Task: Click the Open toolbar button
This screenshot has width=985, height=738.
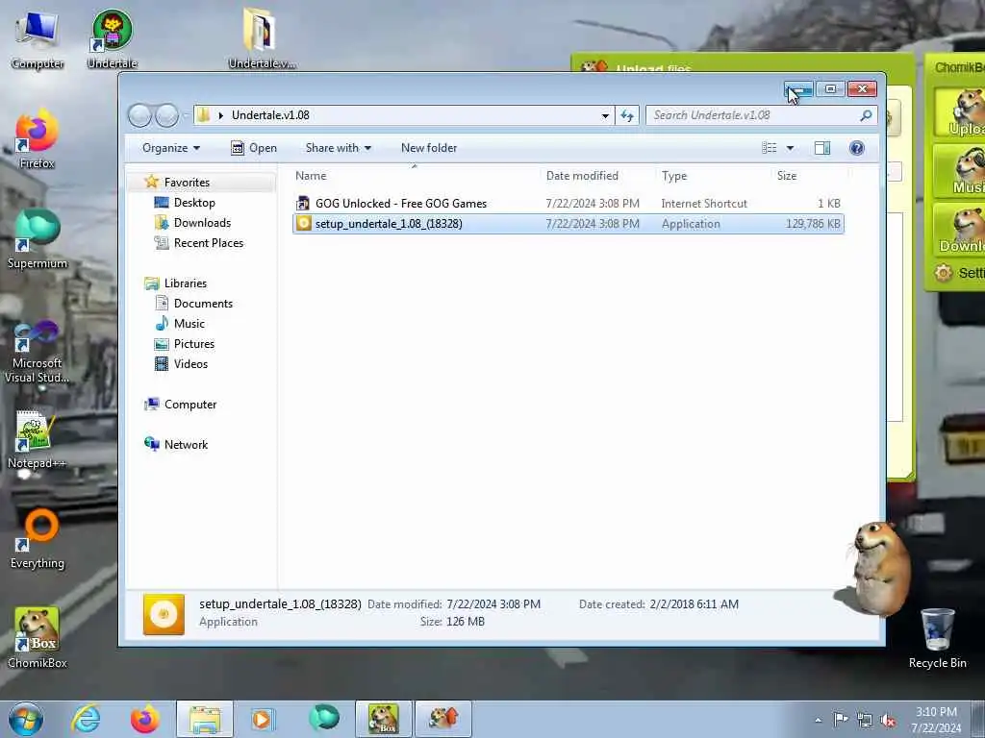Action: (254, 148)
